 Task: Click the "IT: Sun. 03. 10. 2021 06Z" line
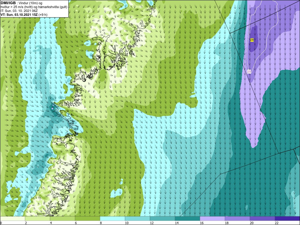pos(19,11)
